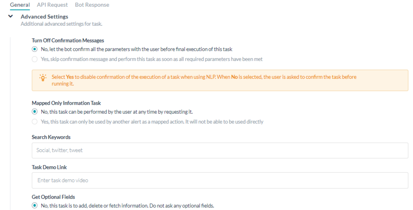
Task: Select No, task can be performed anytime
Action: [34, 112]
